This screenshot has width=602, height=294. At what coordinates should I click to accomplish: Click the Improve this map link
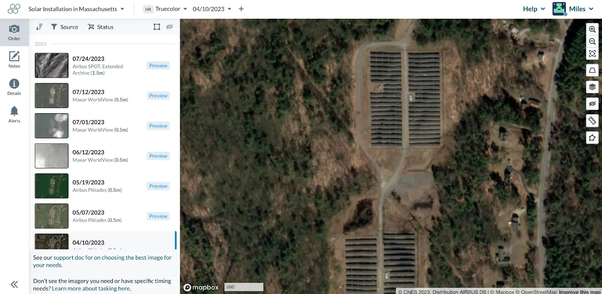tap(580, 292)
